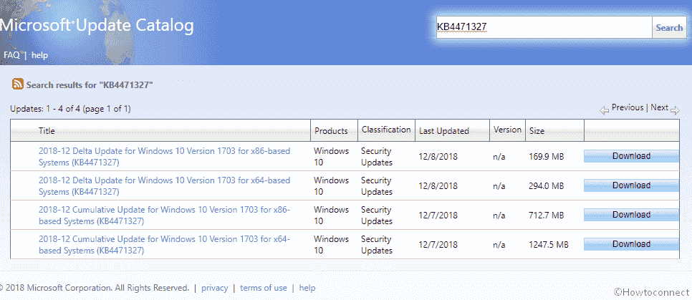Screen dimensions: 692x300
Task: Sort results by the Classification column header
Action: (x=386, y=130)
